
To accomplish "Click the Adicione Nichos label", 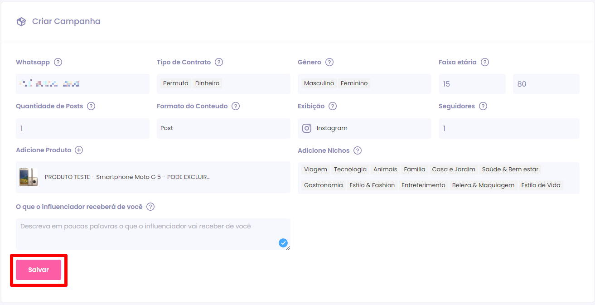I will tap(324, 150).
